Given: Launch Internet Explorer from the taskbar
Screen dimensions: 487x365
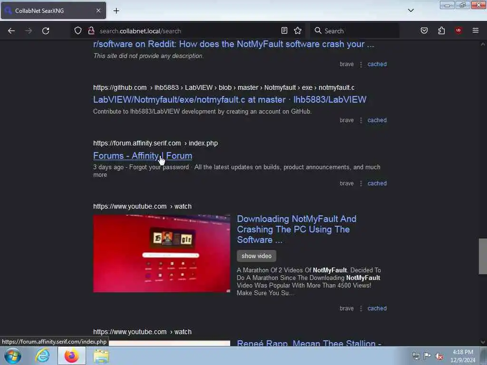Looking at the screenshot, I should (42, 355).
